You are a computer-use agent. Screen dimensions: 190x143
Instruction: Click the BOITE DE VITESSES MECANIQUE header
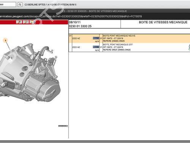click(x=163, y=22)
